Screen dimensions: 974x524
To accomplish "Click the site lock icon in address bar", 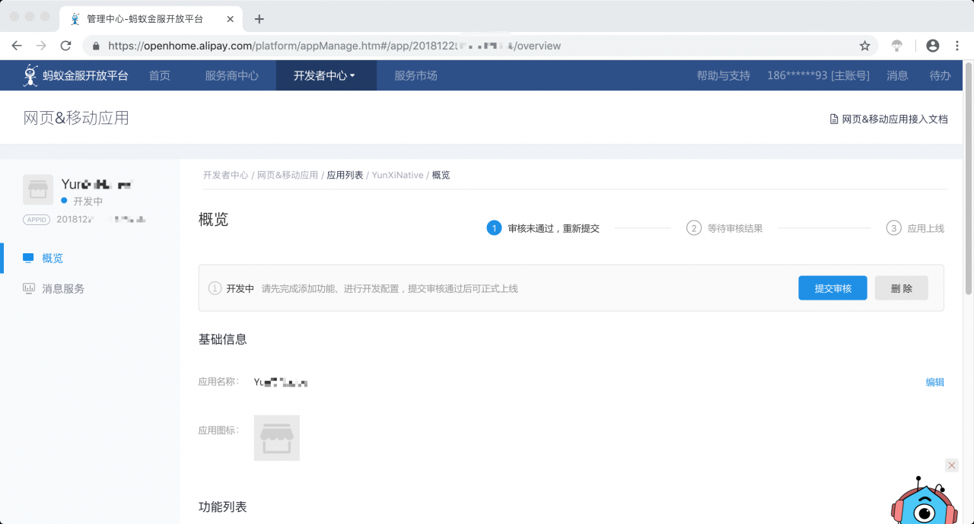I will pyautogui.click(x=96, y=46).
